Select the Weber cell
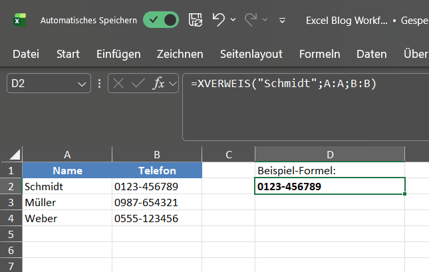 click(67, 218)
